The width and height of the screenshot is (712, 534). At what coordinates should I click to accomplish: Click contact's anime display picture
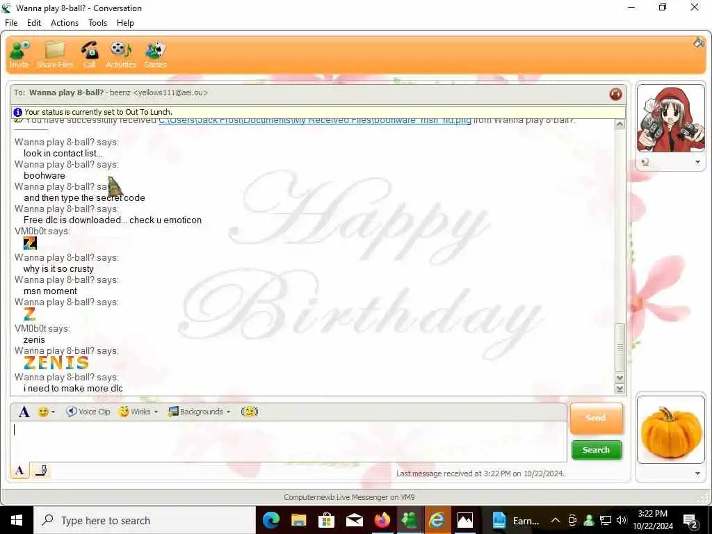click(671, 119)
